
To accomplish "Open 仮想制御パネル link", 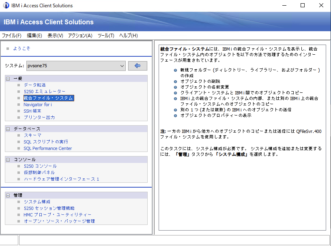I will [39, 173].
